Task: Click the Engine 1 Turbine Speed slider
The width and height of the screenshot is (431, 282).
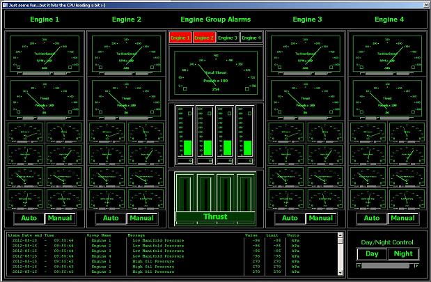Action: pos(44,72)
